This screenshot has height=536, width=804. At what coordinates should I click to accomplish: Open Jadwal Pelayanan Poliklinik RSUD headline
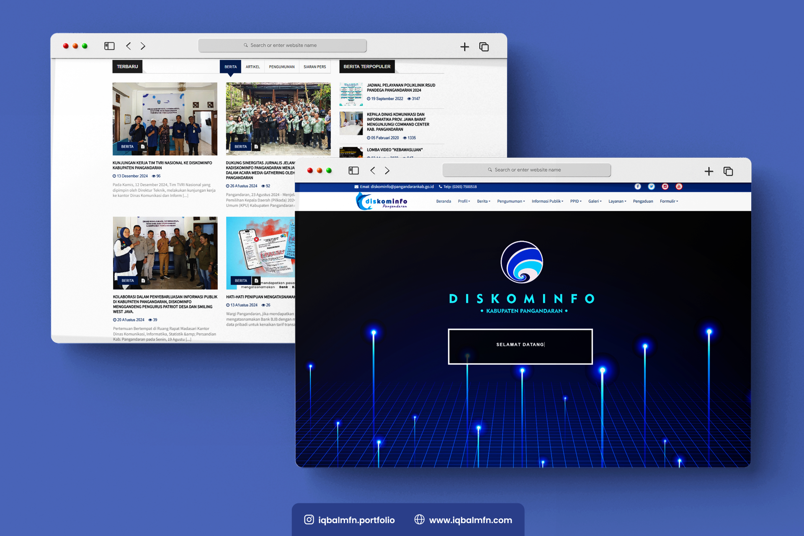[x=401, y=88]
